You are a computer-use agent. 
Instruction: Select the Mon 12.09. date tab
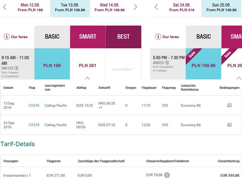pyautogui.click(x=30, y=7)
